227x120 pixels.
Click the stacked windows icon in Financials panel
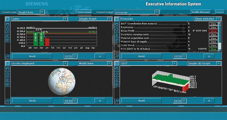[117, 57]
